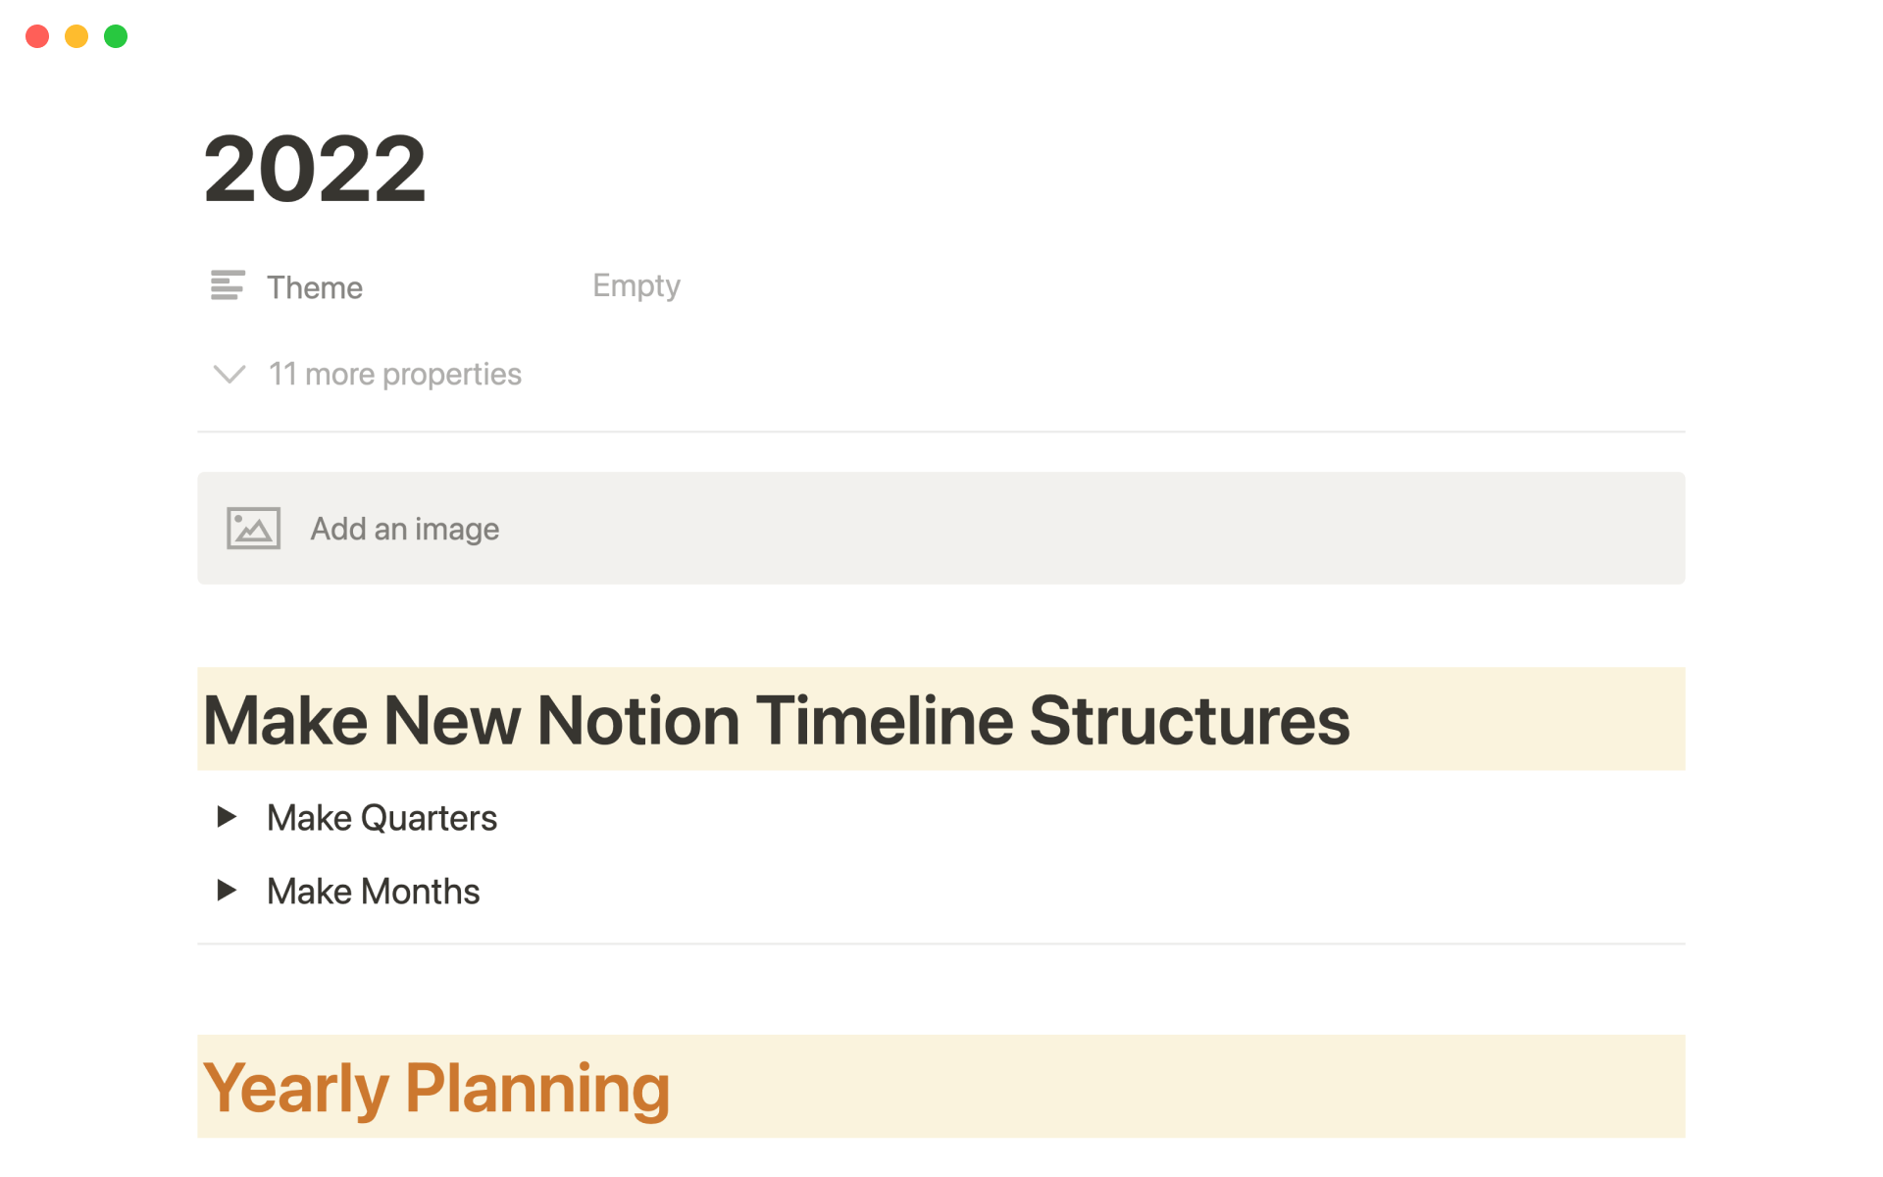Select the divider line below the properties section
Viewport: 1883px width, 1177px height.
pos(941,432)
